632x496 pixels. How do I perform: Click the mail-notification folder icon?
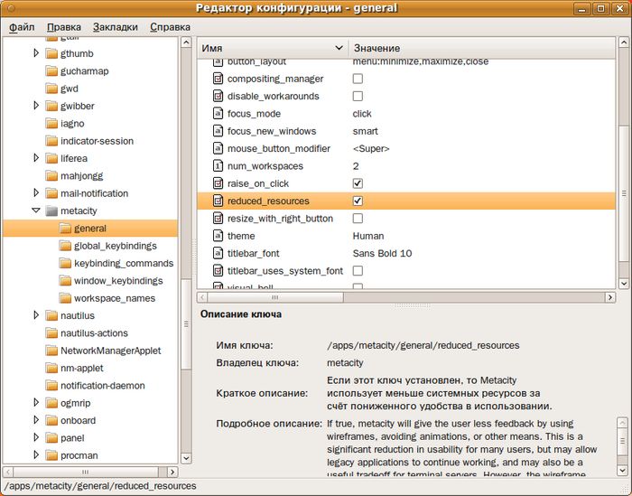point(51,193)
